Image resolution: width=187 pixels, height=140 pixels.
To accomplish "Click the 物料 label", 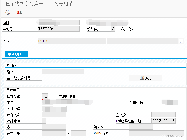I will tap(6, 23).
